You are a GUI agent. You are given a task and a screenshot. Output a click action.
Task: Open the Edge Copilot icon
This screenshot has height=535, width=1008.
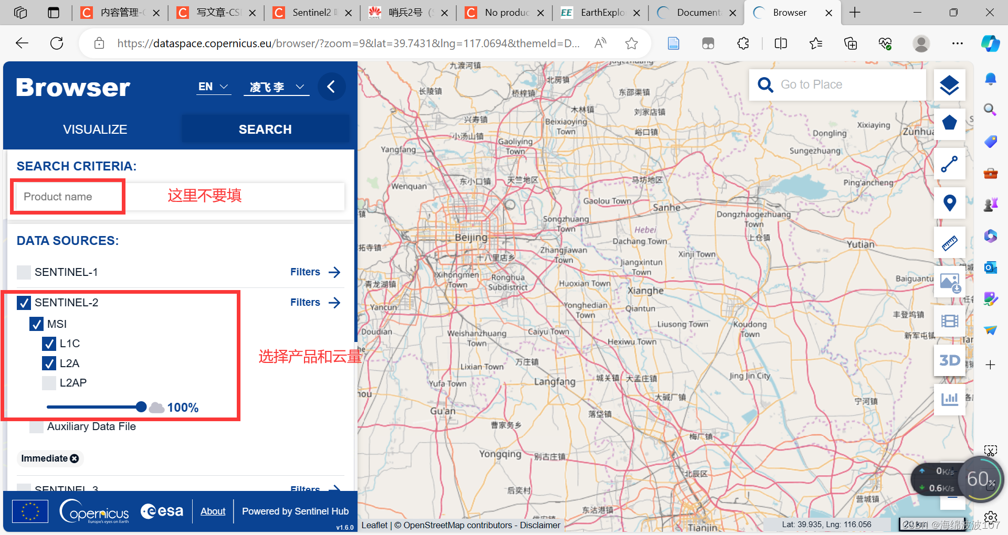pyautogui.click(x=990, y=44)
